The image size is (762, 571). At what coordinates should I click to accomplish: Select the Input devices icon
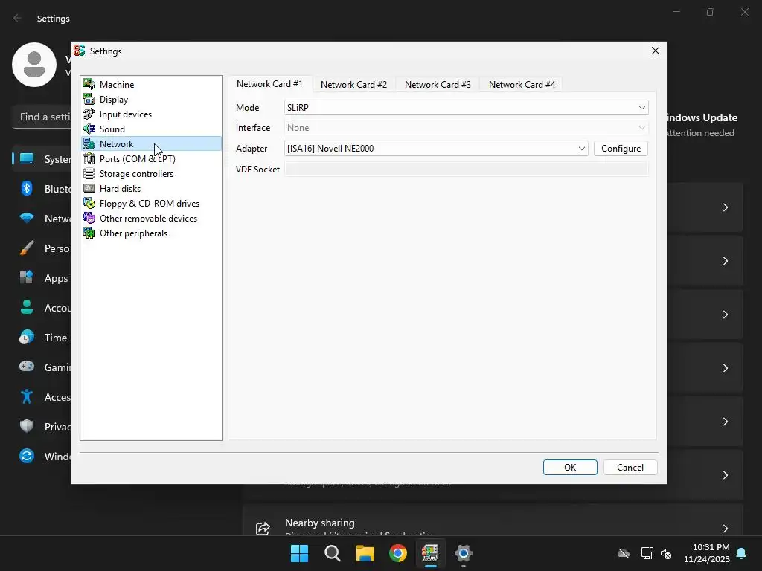(89, 114)
